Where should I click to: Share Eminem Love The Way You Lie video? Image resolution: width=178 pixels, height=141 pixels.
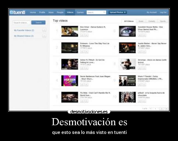[x=82, y=52]
